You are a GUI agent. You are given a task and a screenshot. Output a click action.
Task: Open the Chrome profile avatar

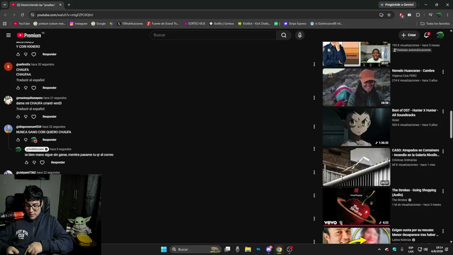tap(439, 15)
